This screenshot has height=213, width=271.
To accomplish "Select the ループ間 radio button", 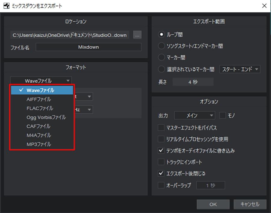I will (161, 35).
